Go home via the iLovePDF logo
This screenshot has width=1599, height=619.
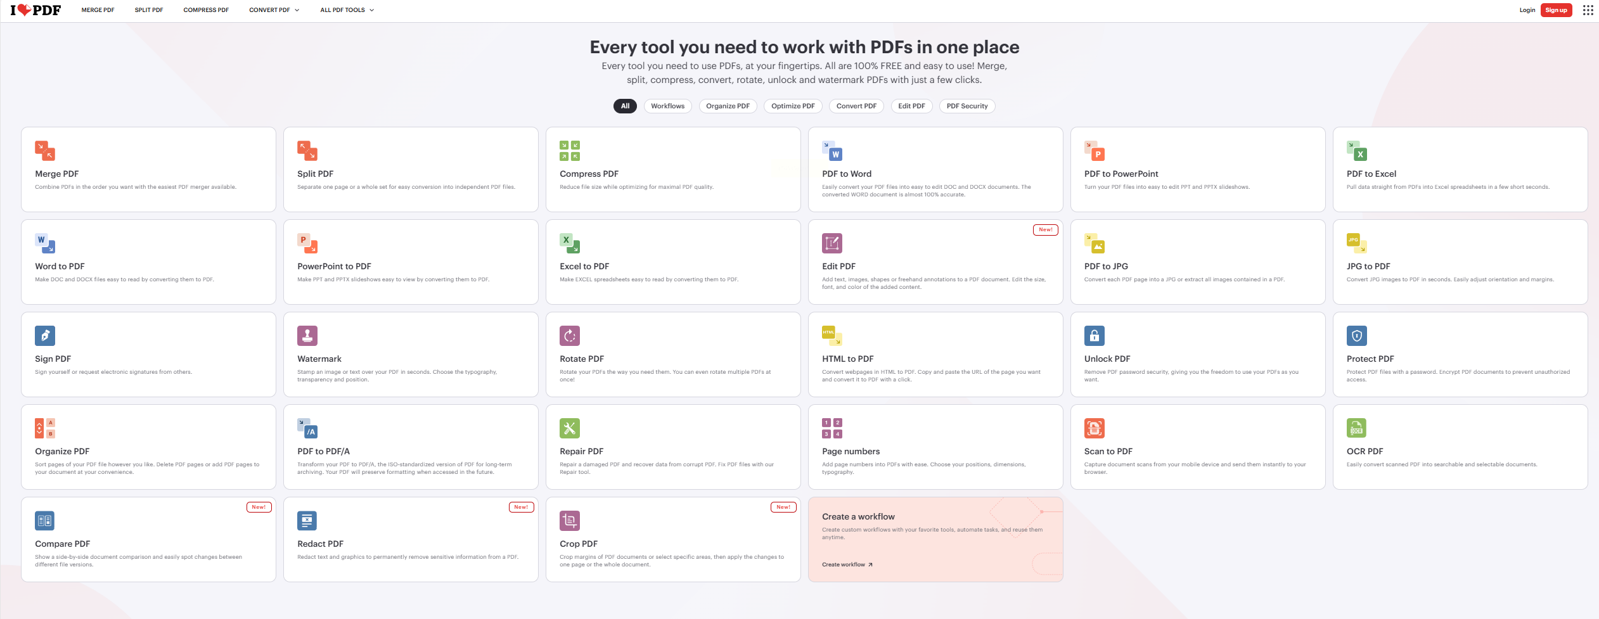click(x=35, y=10)
